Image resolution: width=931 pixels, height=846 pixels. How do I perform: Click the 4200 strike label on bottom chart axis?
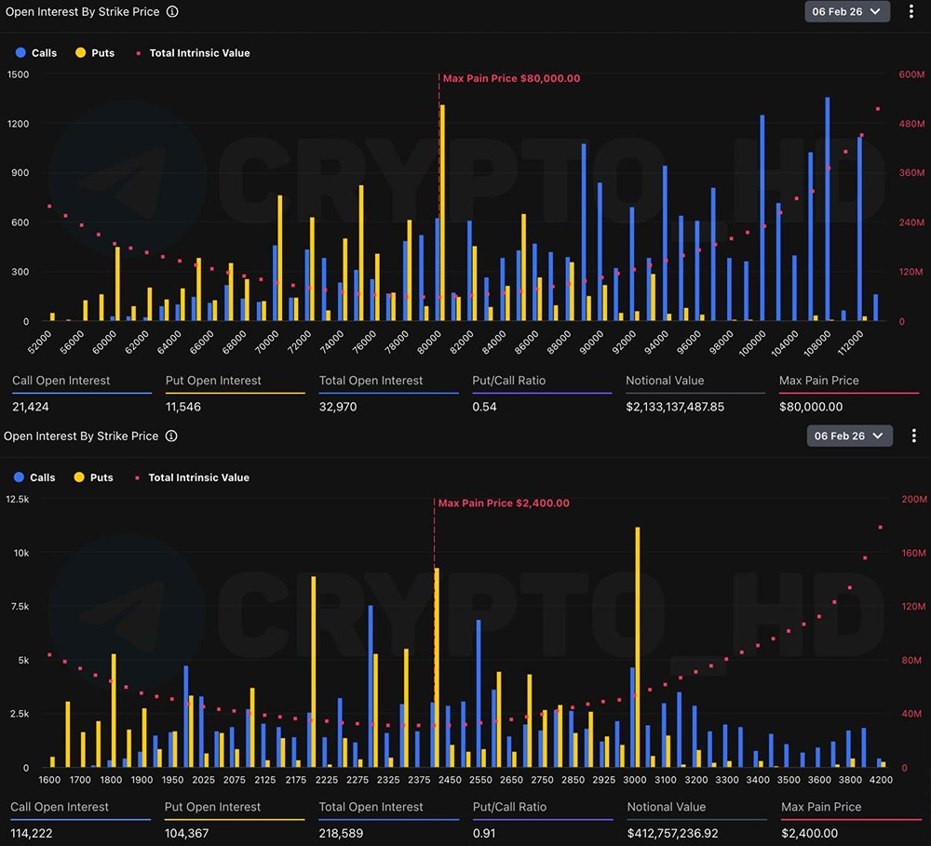[x=881, y=780]
